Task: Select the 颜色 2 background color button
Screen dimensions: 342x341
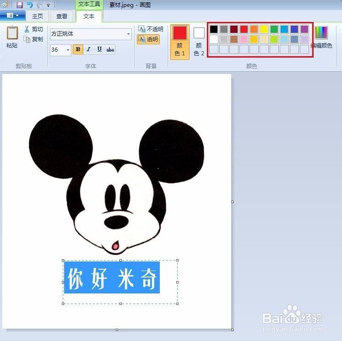Action: 199,42
